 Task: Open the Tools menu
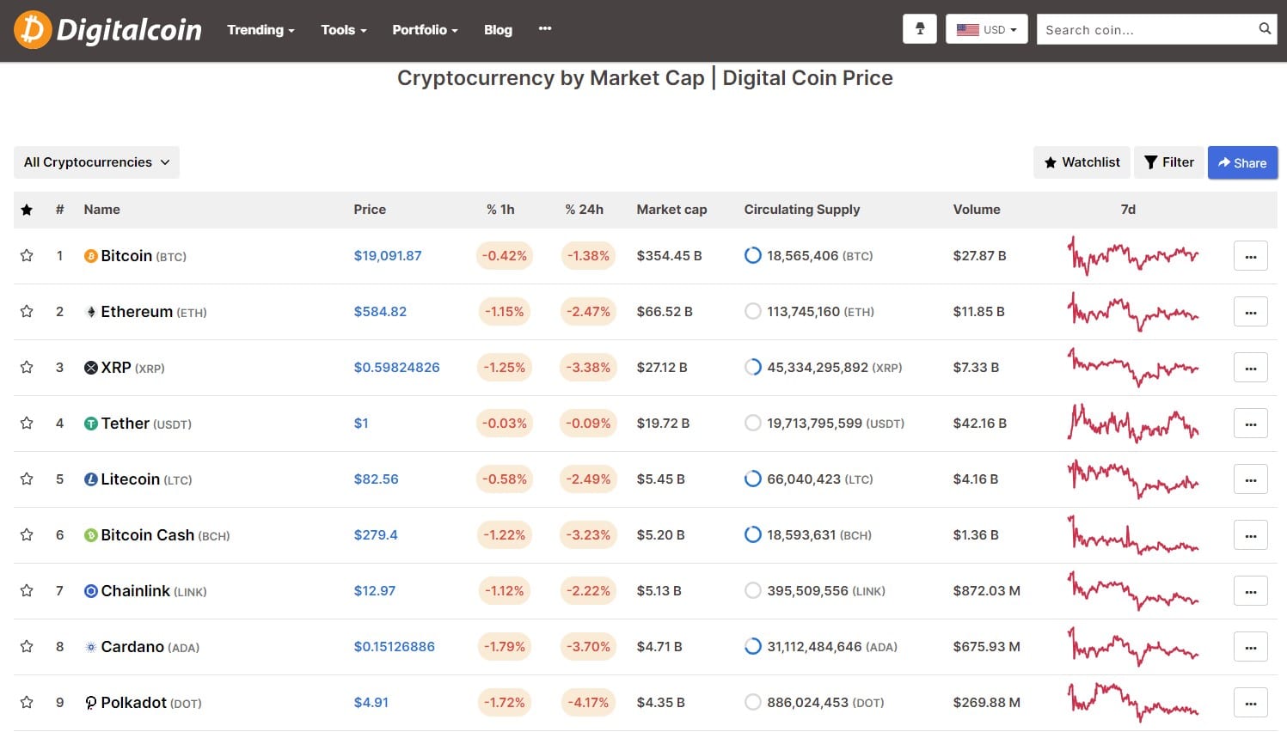[x=344, y=30]
